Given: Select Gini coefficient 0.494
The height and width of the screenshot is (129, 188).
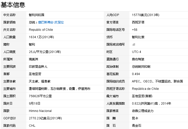Looking at the screenshot, I should click(136, 74).
